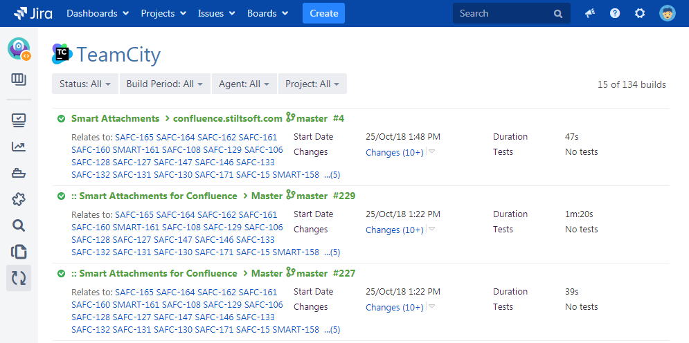Open the board icon in the sidebar
Screen dimensions: 689x343
19,80
